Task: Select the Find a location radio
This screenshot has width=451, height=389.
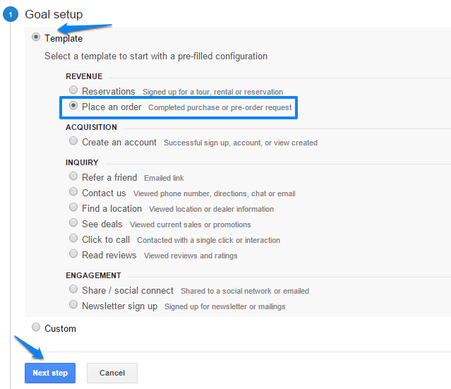Action: pos(73,208)
